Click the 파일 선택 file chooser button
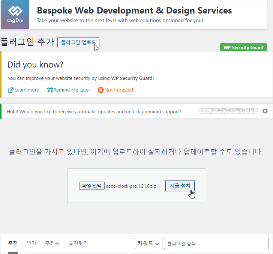Image resolution: width=273 pixels, height=254 pixels. click(92, 186)
